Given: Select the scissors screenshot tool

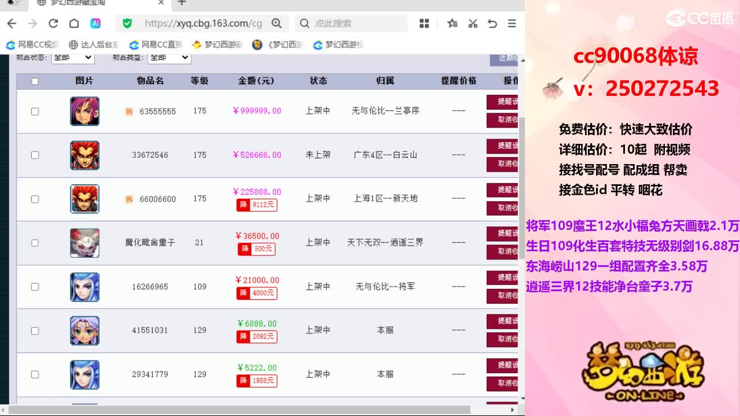Looking at the screenshot, I should [473, 23].
